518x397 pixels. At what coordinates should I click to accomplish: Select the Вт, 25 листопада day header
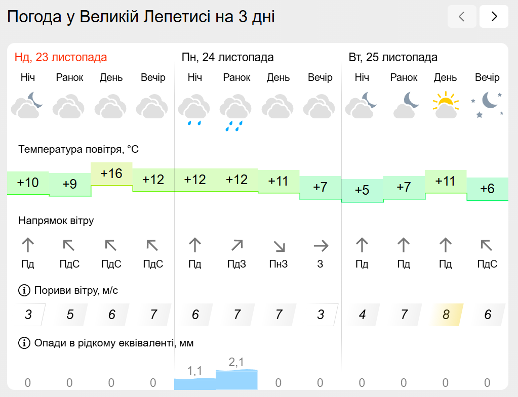[x=393, y=57]
